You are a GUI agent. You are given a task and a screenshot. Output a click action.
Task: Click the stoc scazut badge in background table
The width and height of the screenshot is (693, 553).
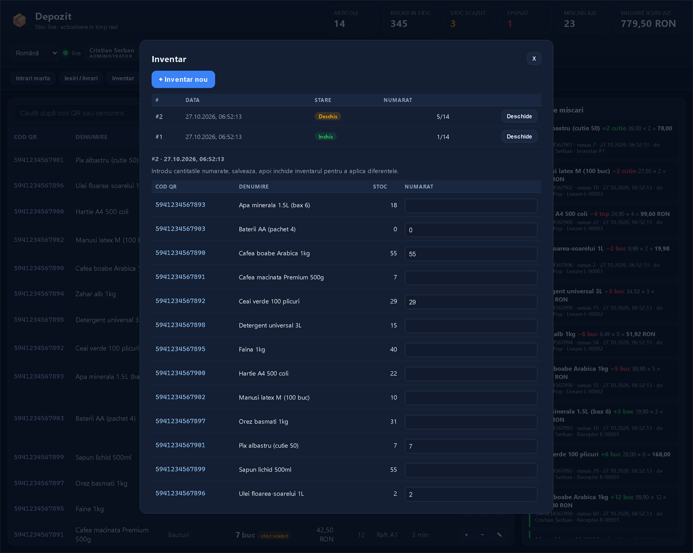pyautogui.click(x=274, y=536)
